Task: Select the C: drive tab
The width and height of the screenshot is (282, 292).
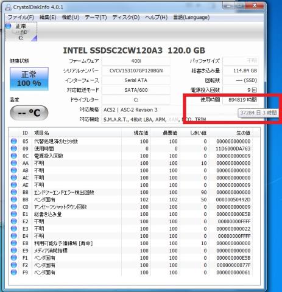Action: [x=21, y=32]
